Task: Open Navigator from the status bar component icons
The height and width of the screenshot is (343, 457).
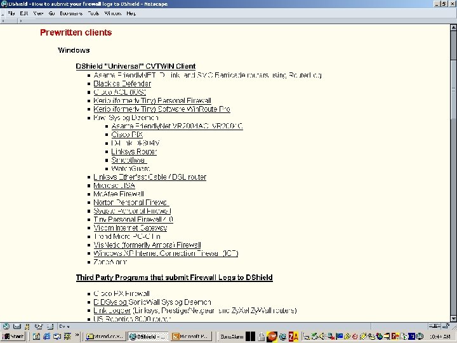Action: 6,326
